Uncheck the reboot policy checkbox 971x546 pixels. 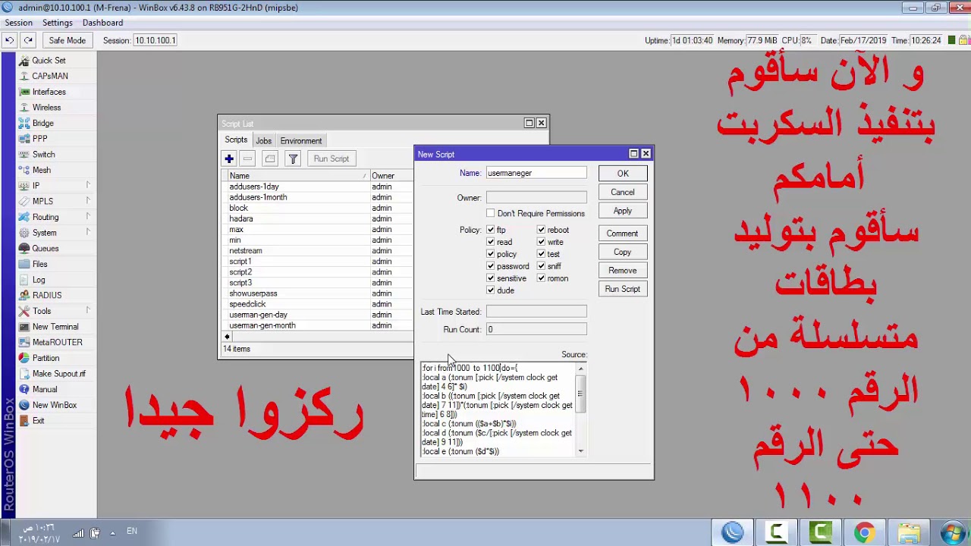coord(542,230)
